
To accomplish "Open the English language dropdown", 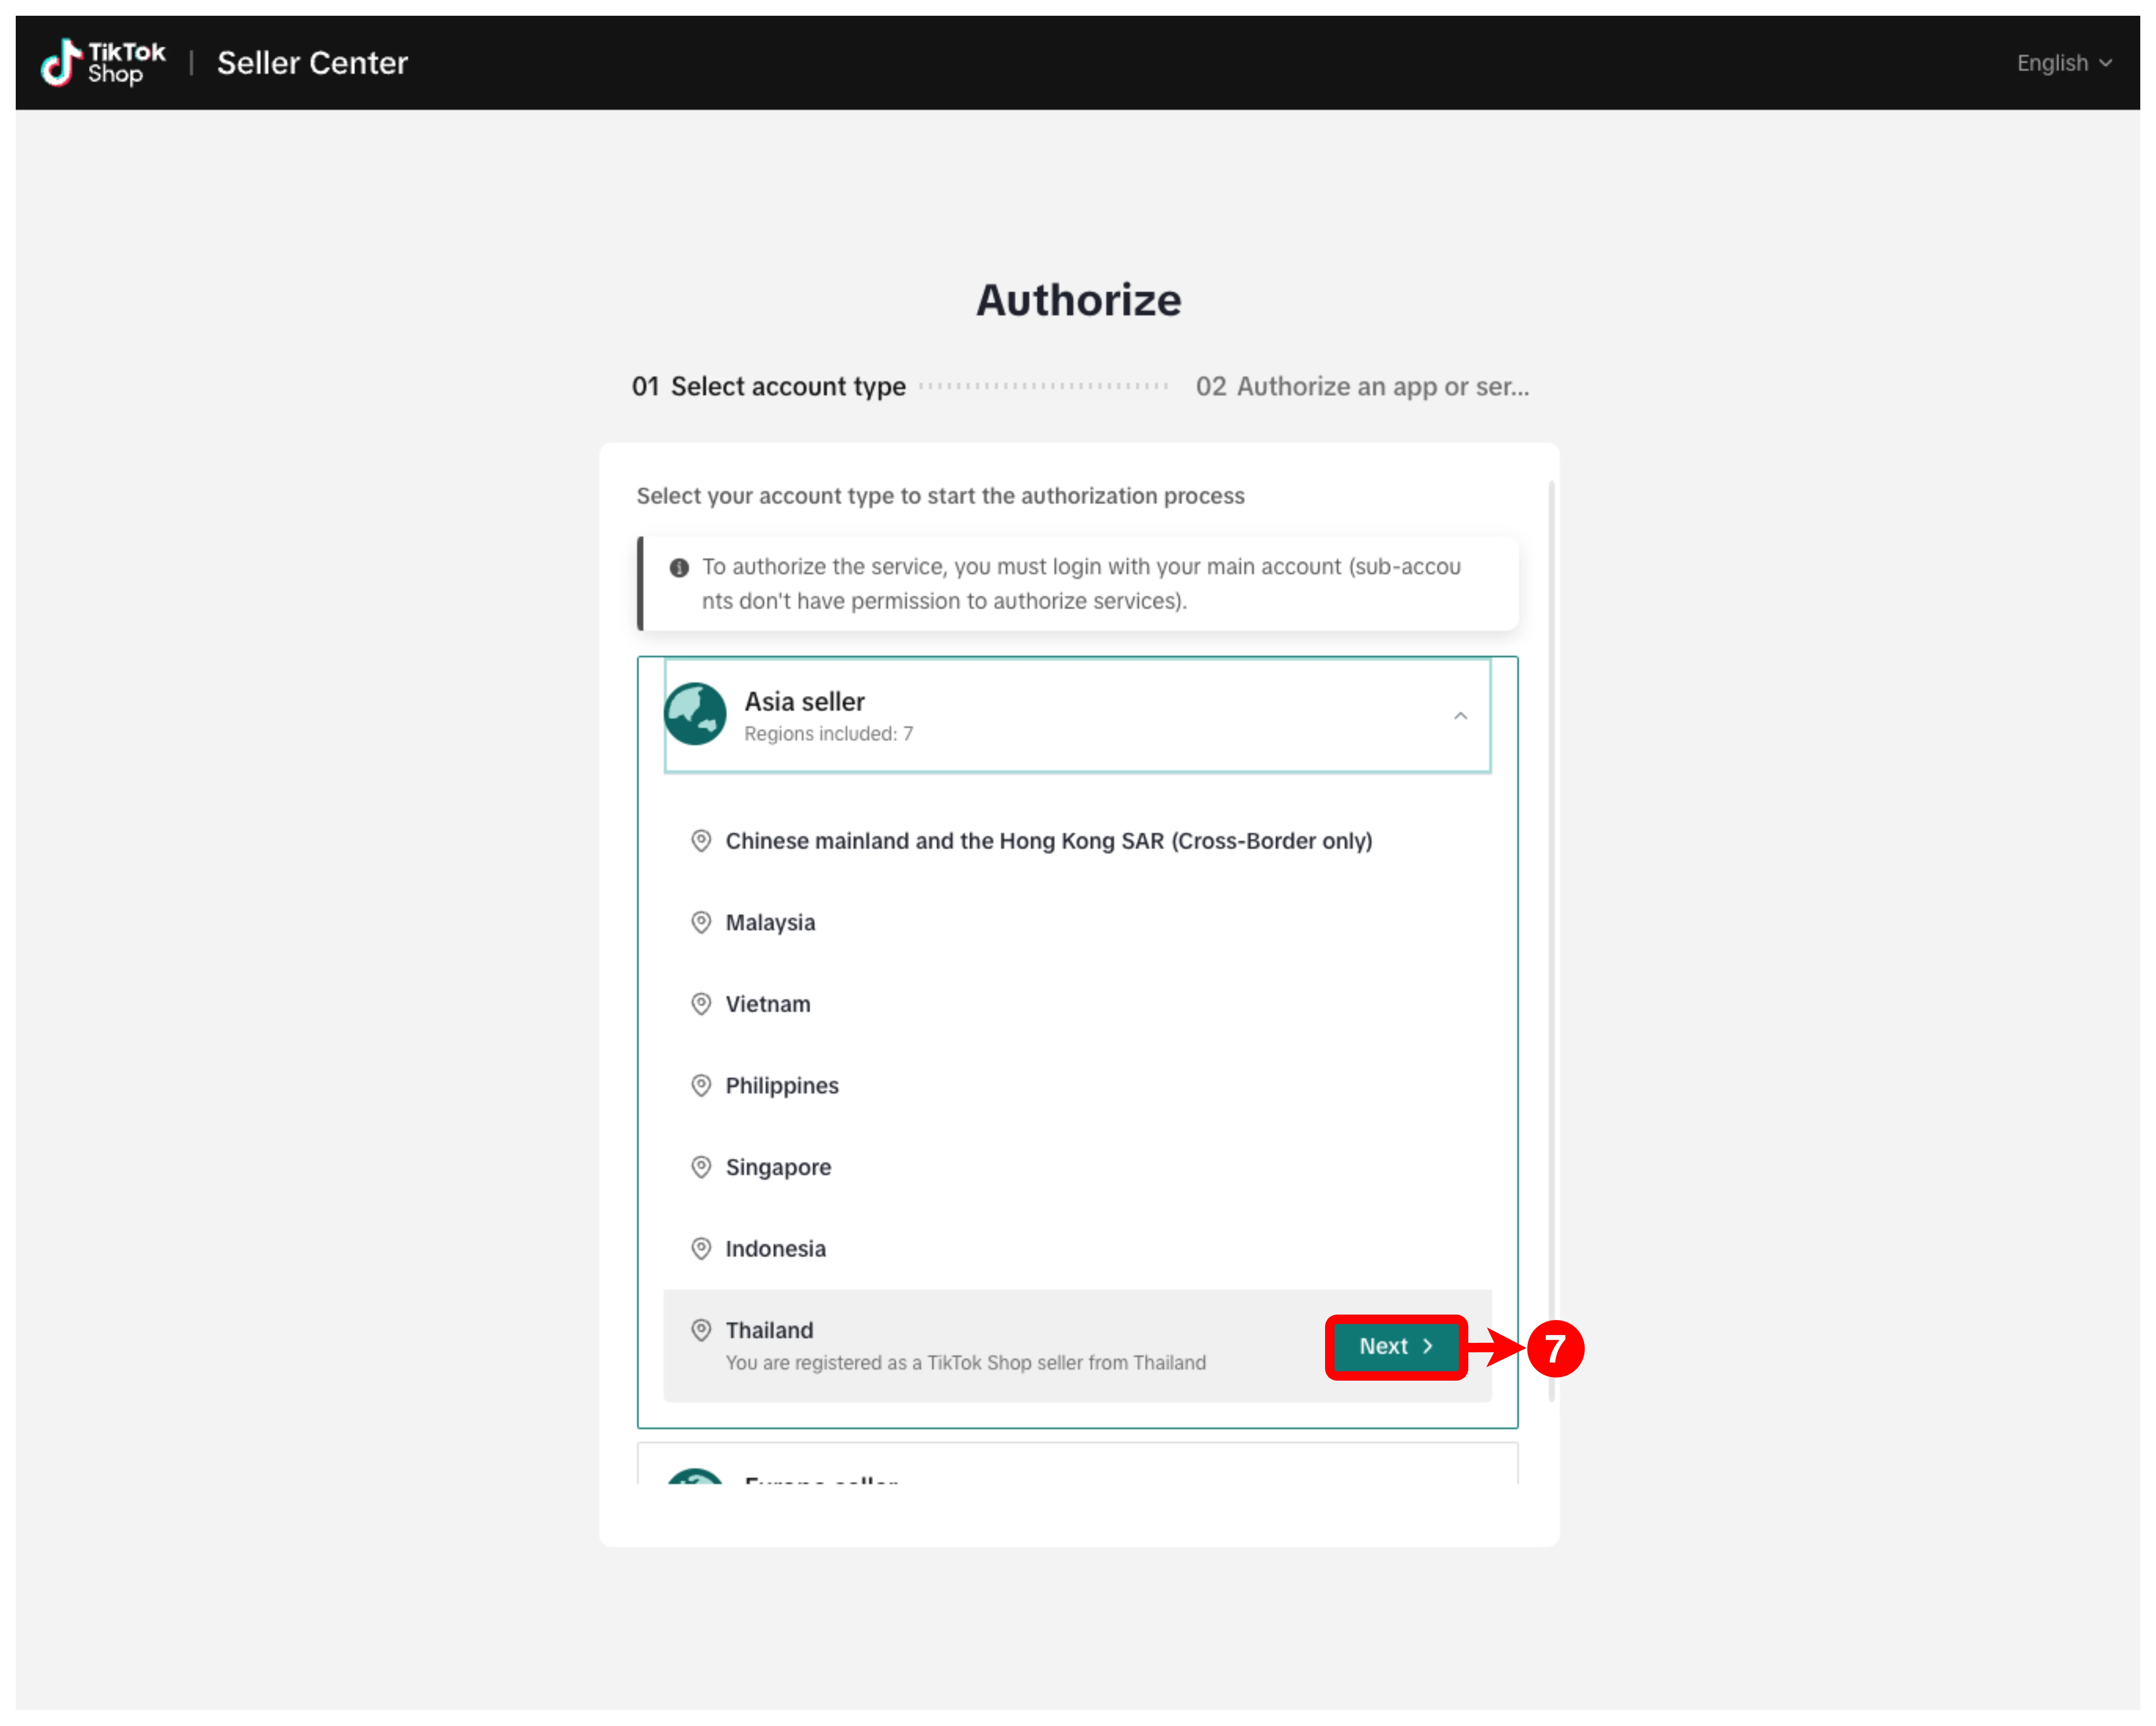I will (2063, 63).
